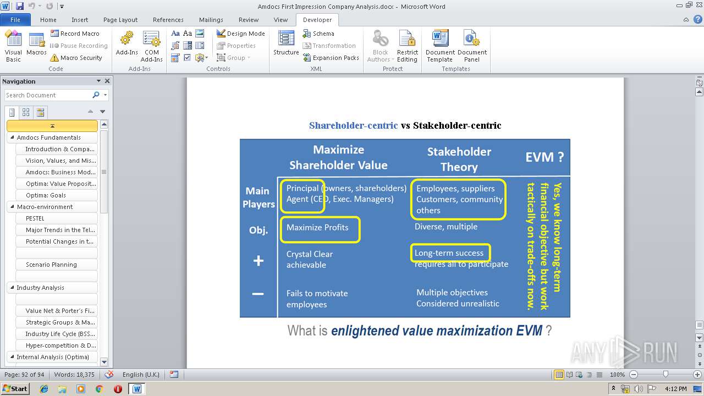Insert Check Box content control
Viewport: 704px width, 396px height.
click(188, 58)
